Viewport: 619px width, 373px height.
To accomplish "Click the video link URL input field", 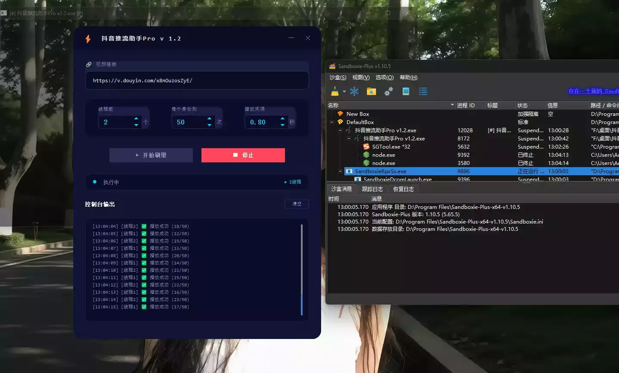I will pos(197,81).
